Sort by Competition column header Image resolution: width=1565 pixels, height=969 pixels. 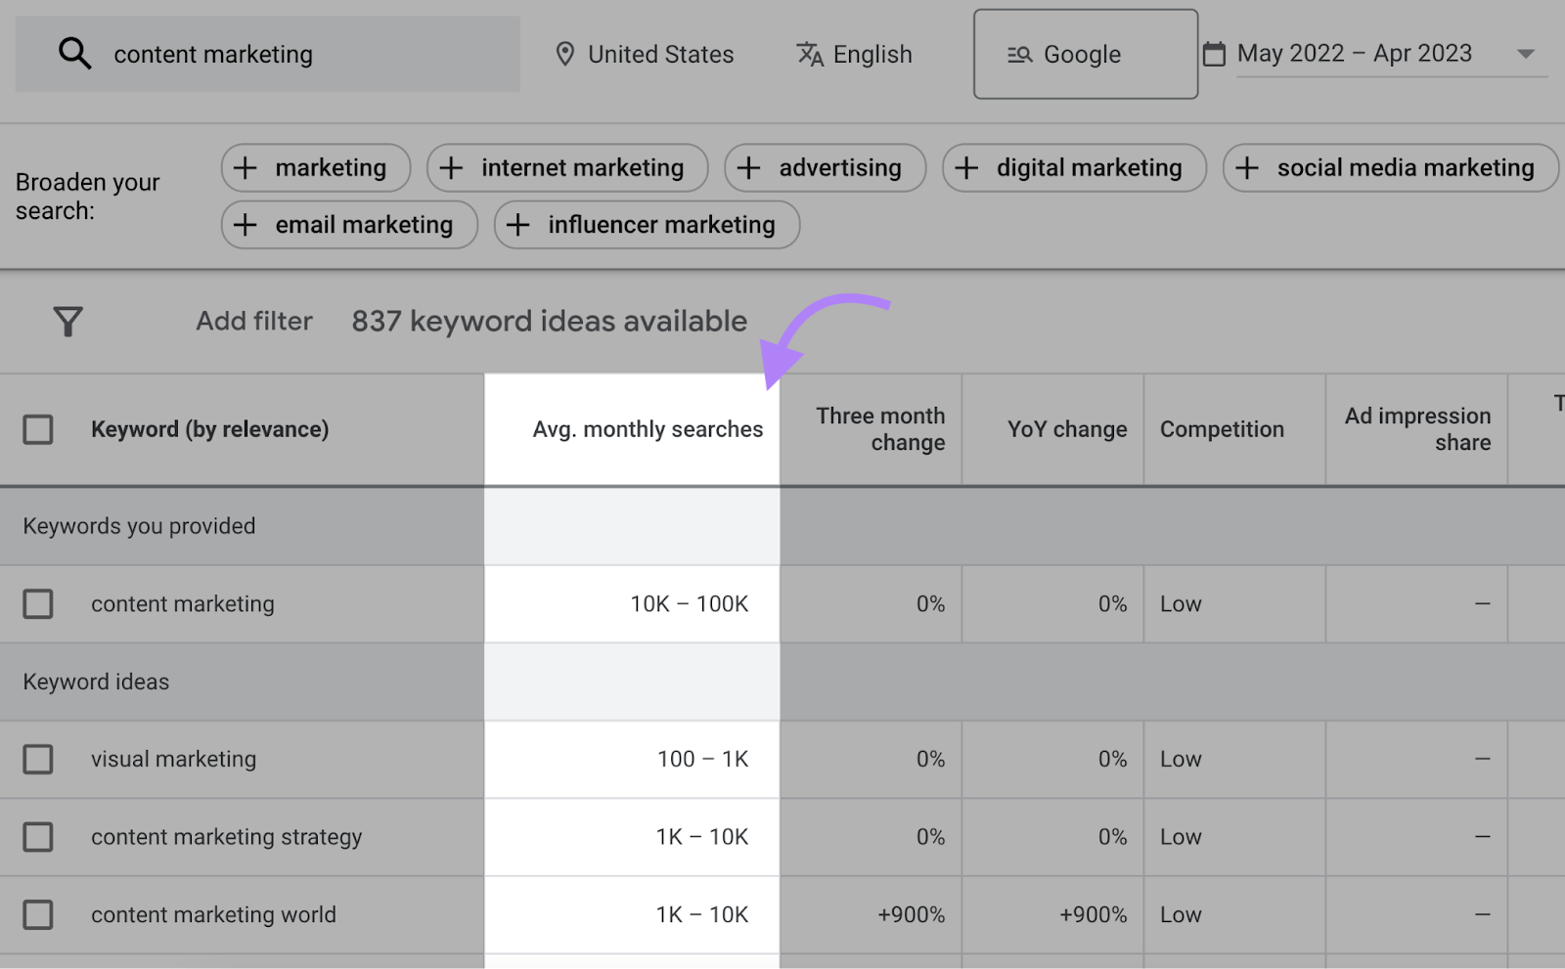pyautogui.click(x=1222, y=429)
